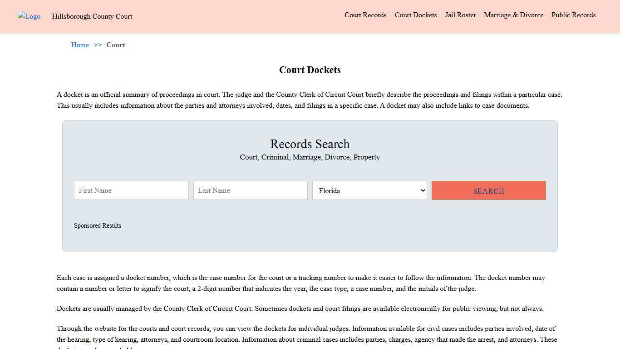The height and width of the screenshot is (349, 620).
Task: Select the Court breadcrumb item
Action: 115,45
